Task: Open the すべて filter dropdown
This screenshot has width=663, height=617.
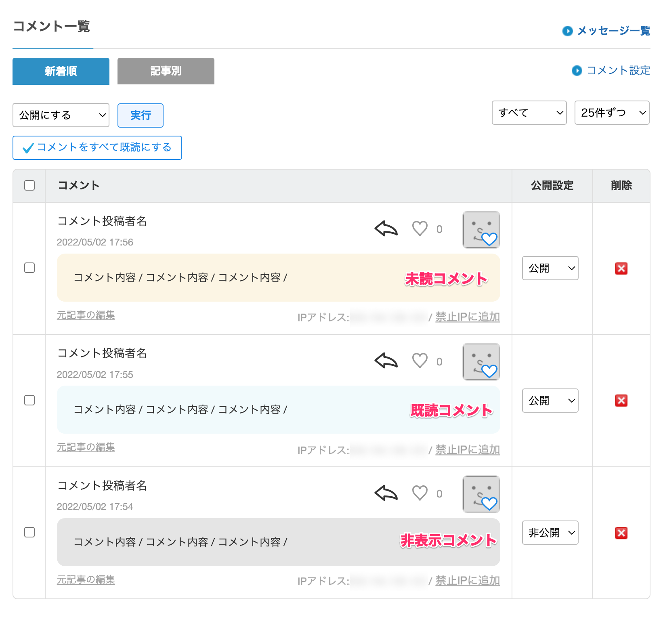Action: 529,113
